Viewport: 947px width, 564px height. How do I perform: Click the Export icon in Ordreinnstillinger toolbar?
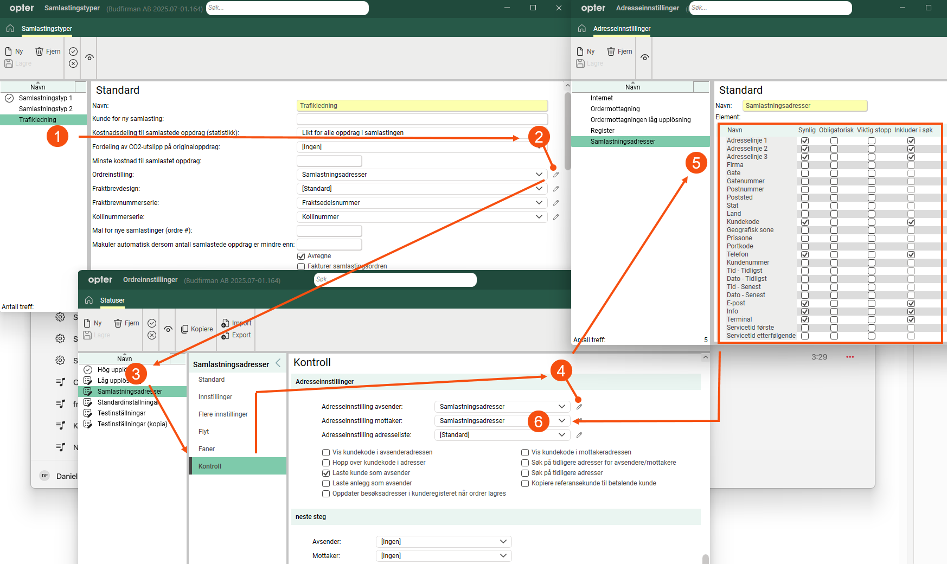[x=225, y=336]
